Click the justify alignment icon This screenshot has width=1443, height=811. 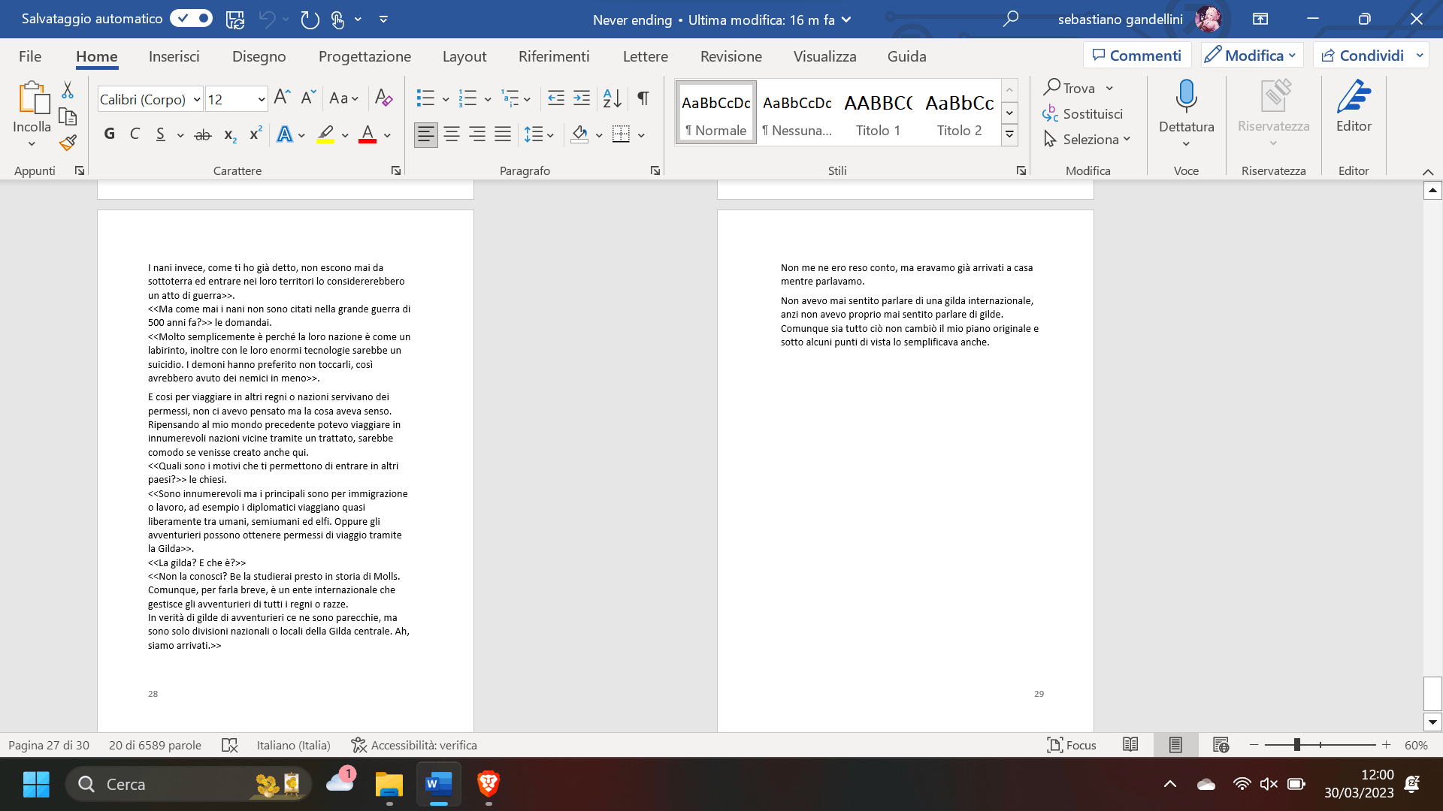[x=502, y=135]
